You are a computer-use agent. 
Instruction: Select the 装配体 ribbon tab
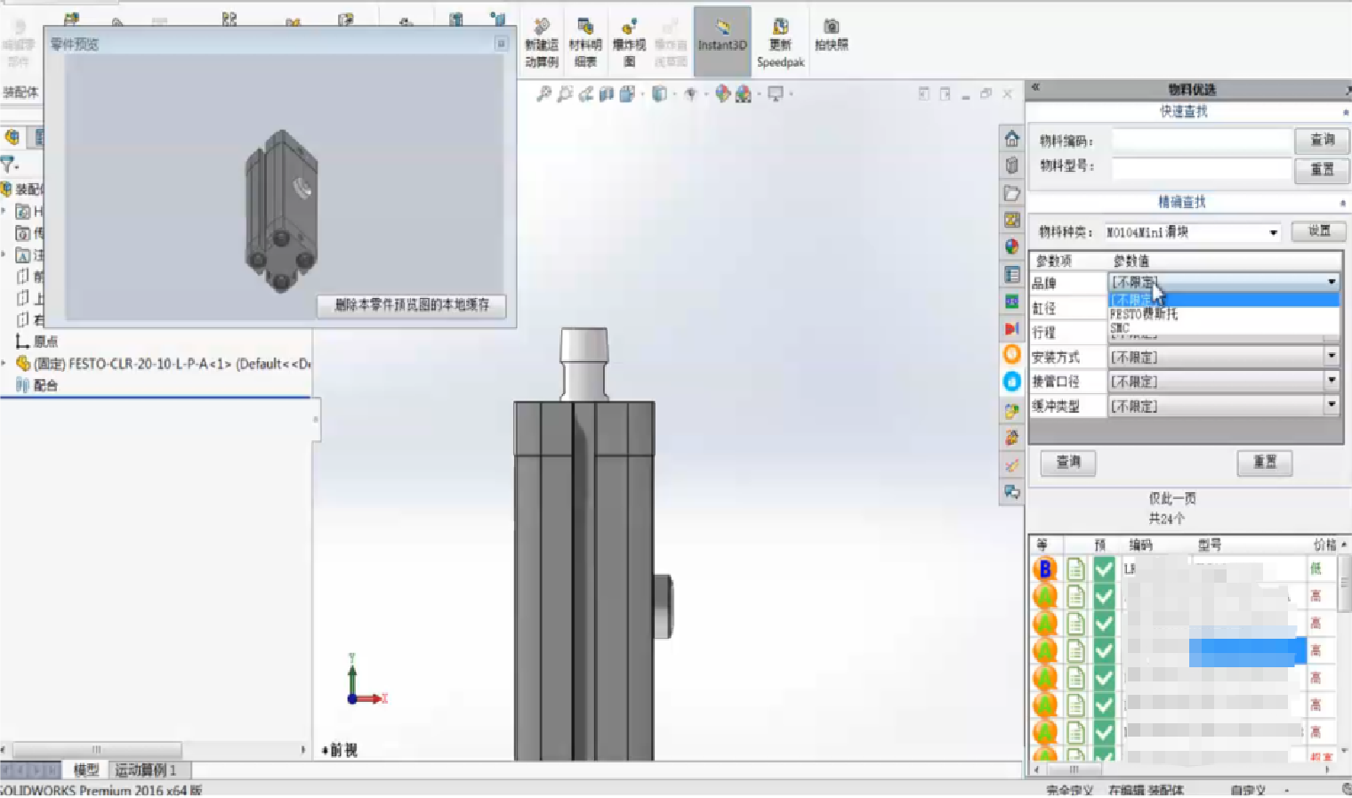pos(20,92)
